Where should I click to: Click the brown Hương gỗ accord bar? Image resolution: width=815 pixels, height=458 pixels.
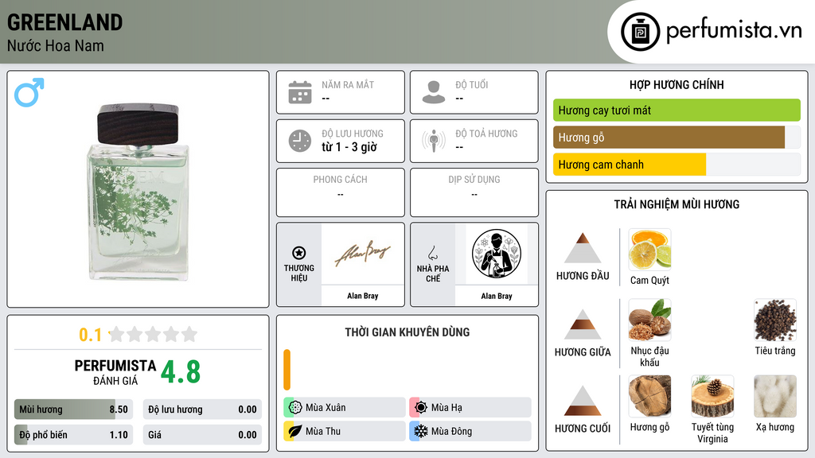pyautogui.click(x=669, y=137)
